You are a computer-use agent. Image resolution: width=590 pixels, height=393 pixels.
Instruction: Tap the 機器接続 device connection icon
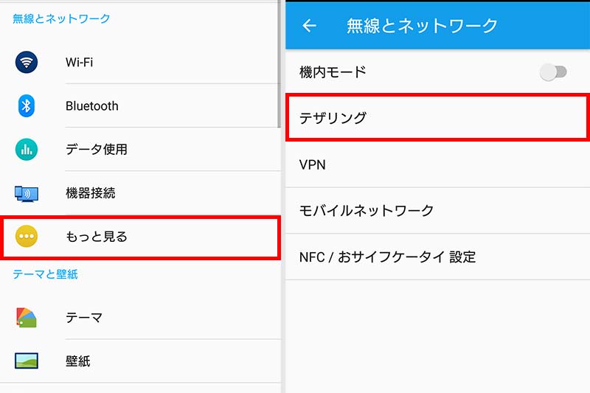27,194
